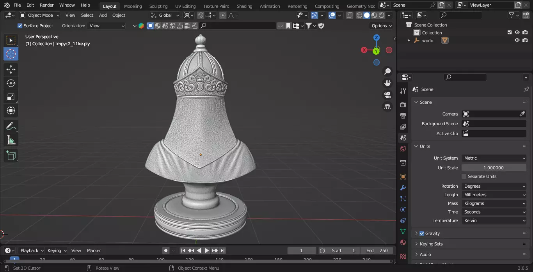Viewport: 533px width, 272px height.
Task: Open the File menu
Action: [17, 5]
